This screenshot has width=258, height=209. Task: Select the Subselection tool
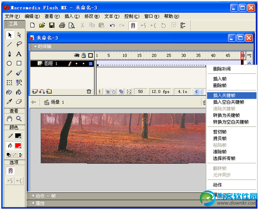(x=19, y=35)
